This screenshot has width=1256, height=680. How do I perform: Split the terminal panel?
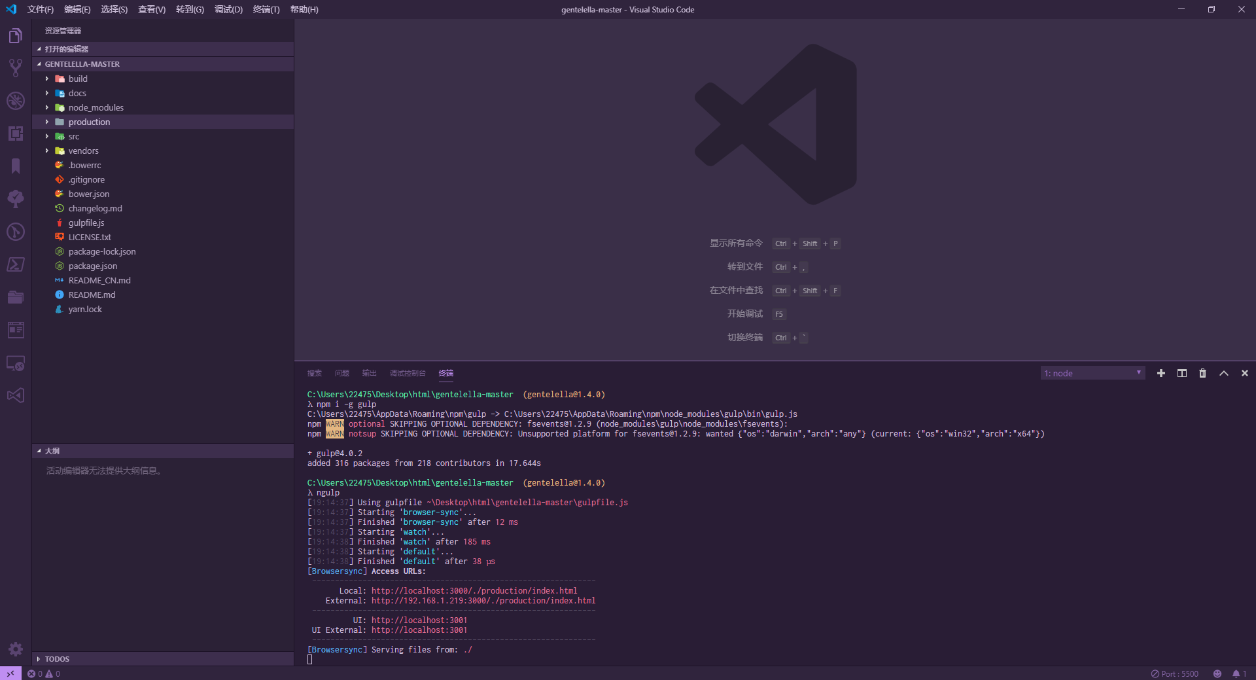click(x=1182, y=373)
